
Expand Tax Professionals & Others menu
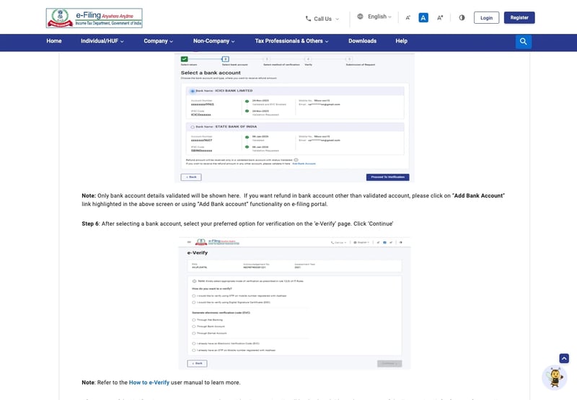coord(292,41)
